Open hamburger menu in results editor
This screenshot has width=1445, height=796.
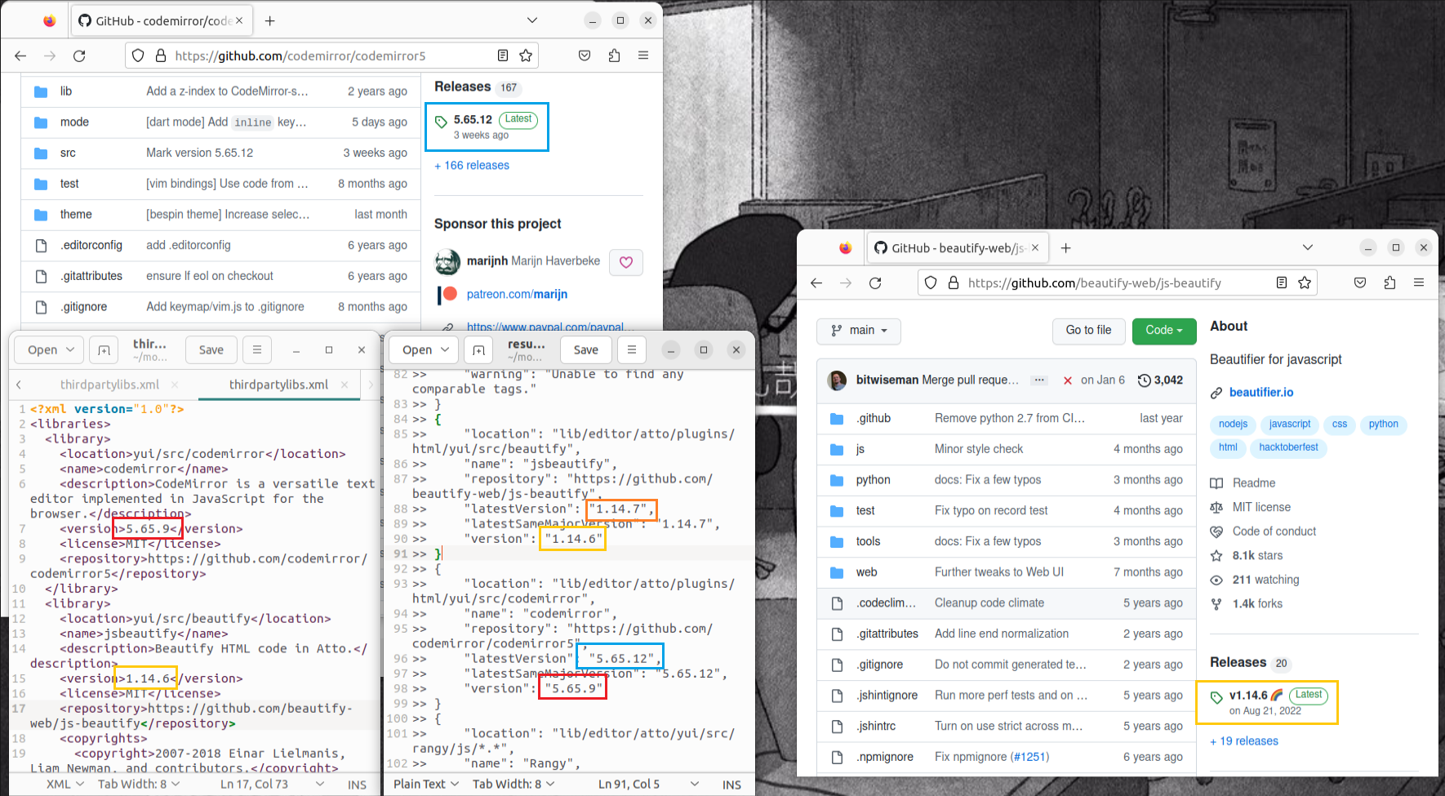631,349
